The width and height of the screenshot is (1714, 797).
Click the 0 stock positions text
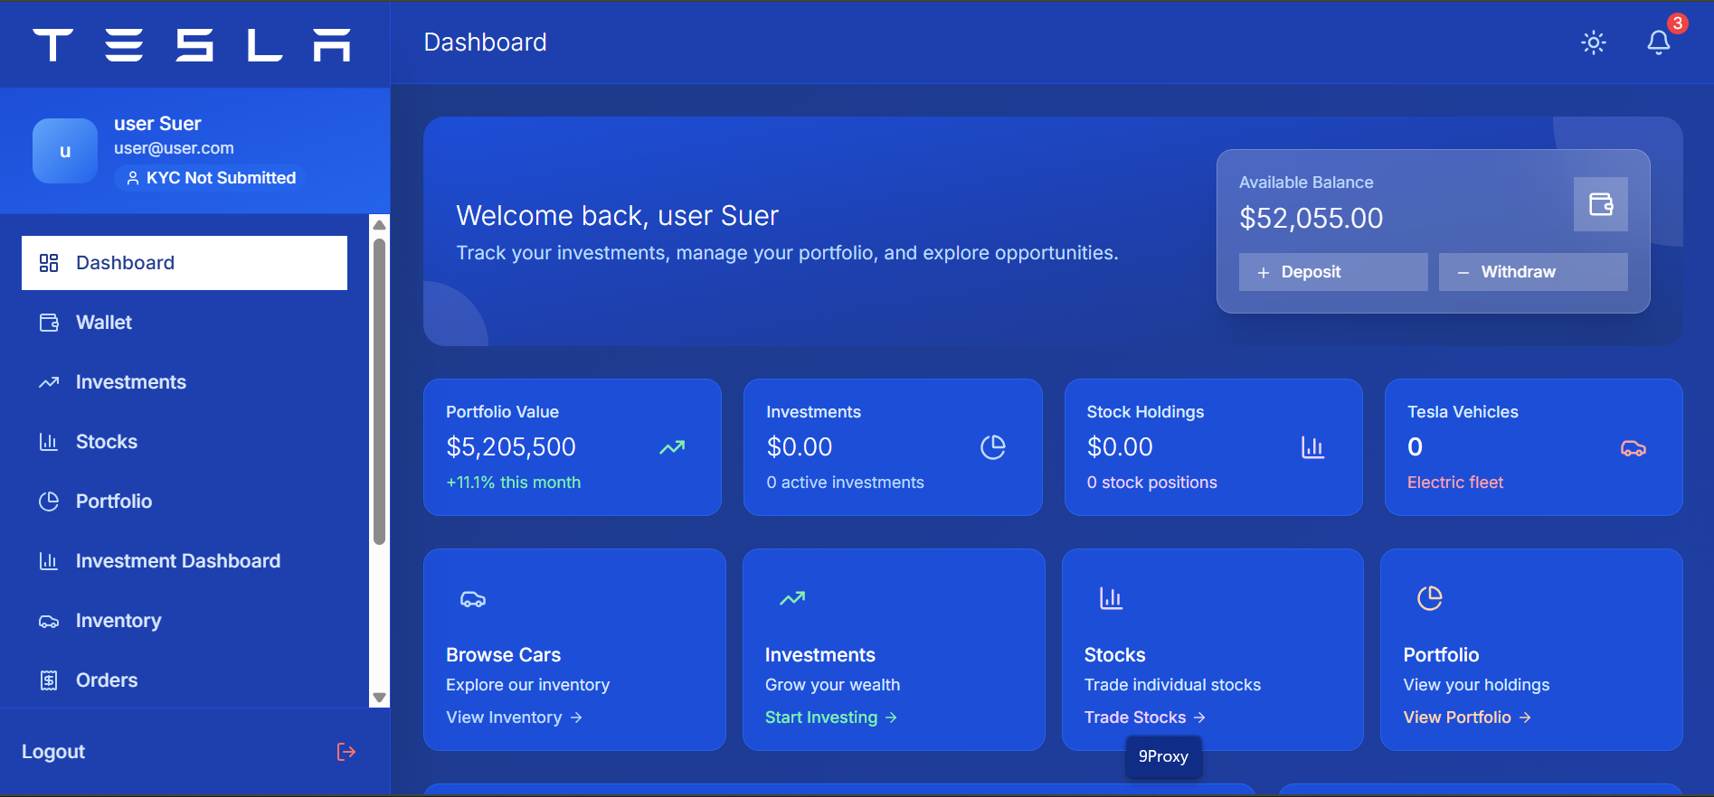coord(1152,483)
